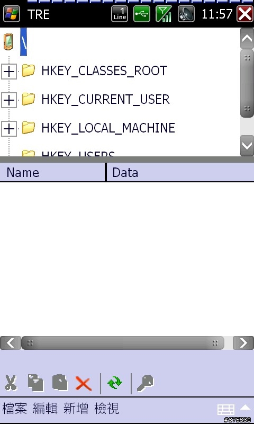Tap the 11:57 clock in title bar
Image resolution: width=254 pixels, height=424 pixels.
217,14
